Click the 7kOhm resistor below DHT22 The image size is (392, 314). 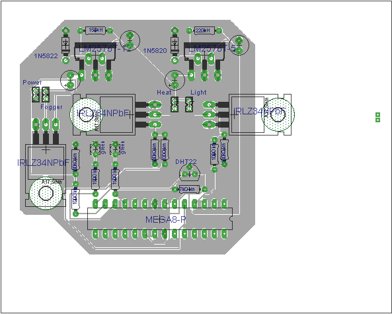(x=190, y=189)
